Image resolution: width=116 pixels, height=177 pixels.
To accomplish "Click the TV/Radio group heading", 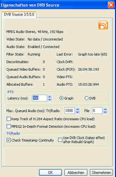I will coord(13,133).
